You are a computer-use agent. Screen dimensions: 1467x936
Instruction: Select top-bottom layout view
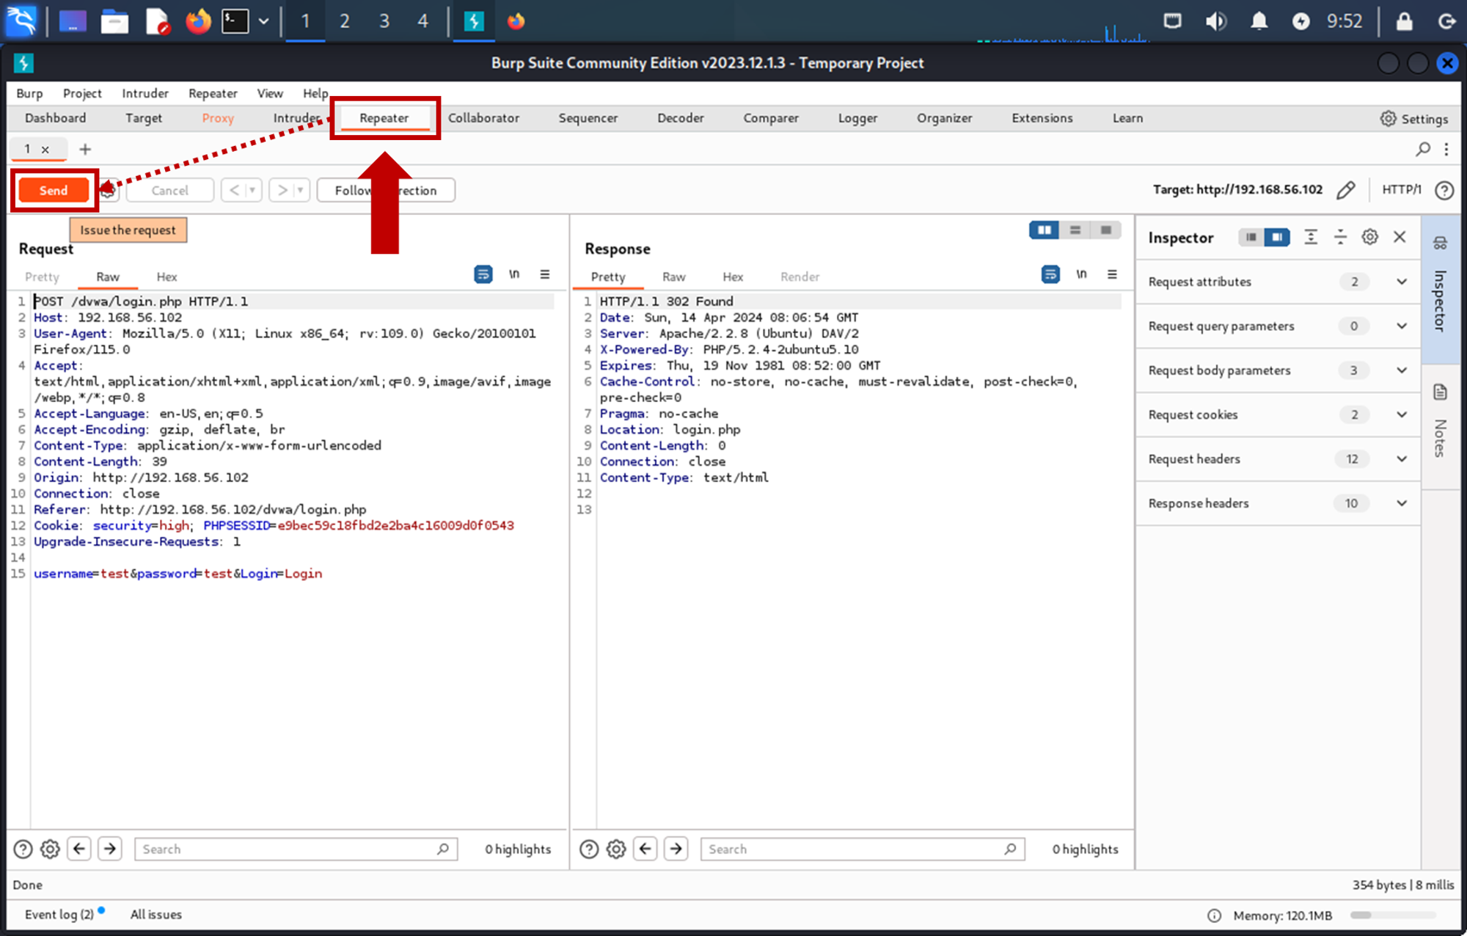[1075, 230]
